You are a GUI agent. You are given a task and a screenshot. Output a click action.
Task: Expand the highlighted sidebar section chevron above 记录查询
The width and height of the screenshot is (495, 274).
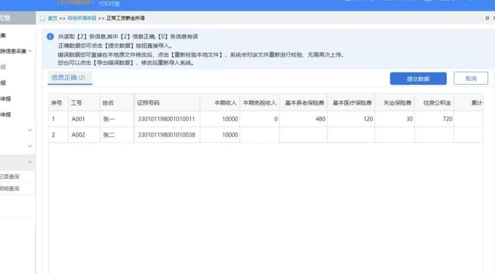tap(30, 162)
